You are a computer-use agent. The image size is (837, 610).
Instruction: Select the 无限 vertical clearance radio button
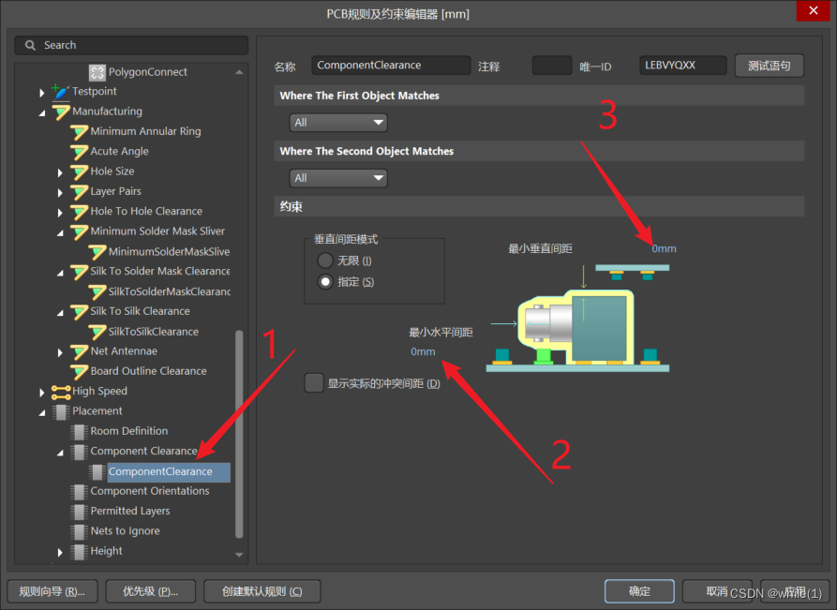coord(325,260)
